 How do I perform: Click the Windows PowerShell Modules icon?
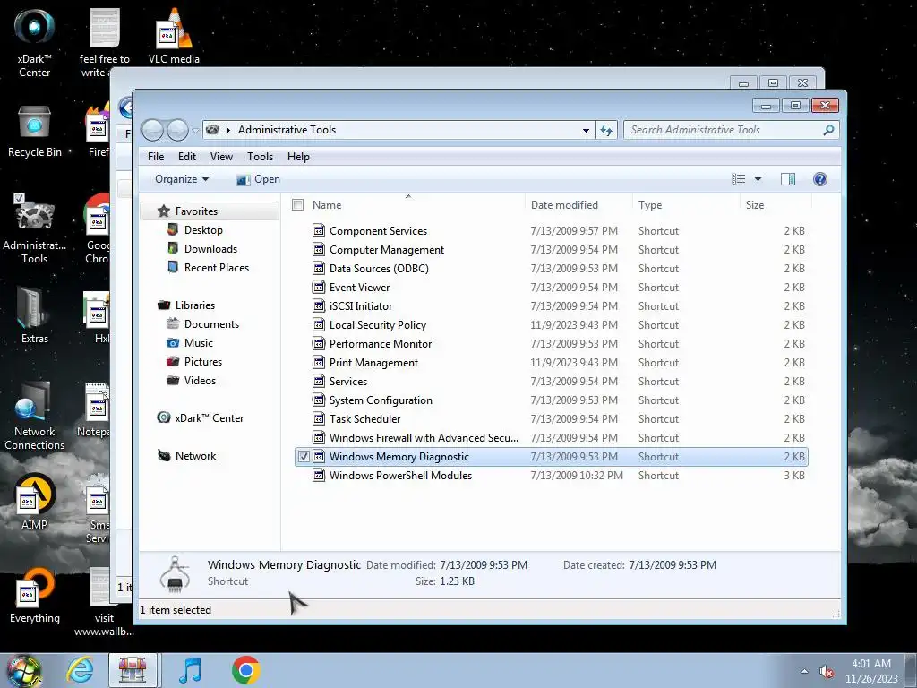(319, 475)
